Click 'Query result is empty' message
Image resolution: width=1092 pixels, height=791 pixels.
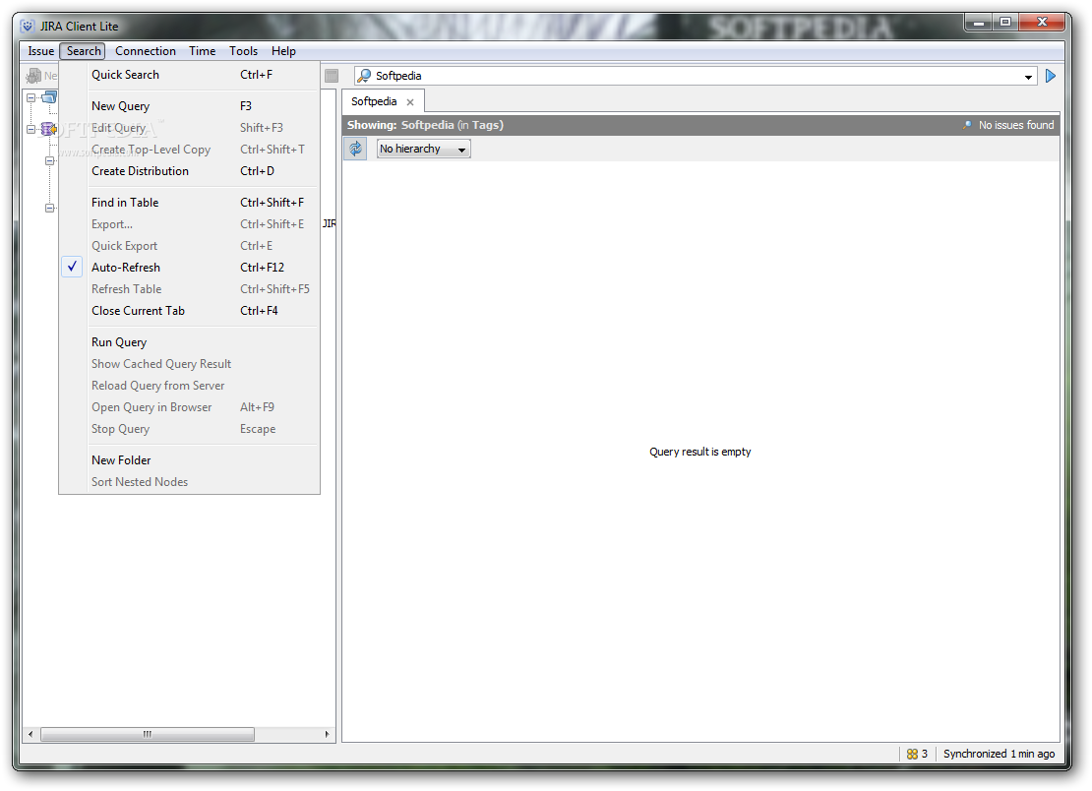pyautogui.click(x=699, y=452)
